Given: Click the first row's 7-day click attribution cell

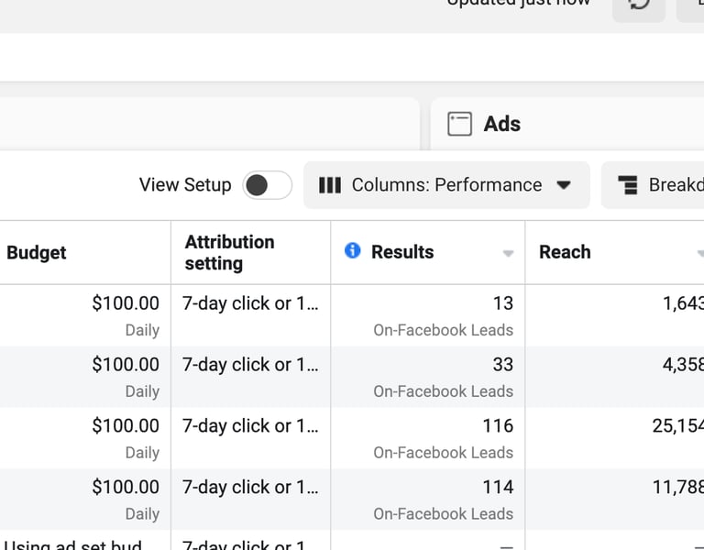Looking at the screenshot, I should (x=250, y=303).
